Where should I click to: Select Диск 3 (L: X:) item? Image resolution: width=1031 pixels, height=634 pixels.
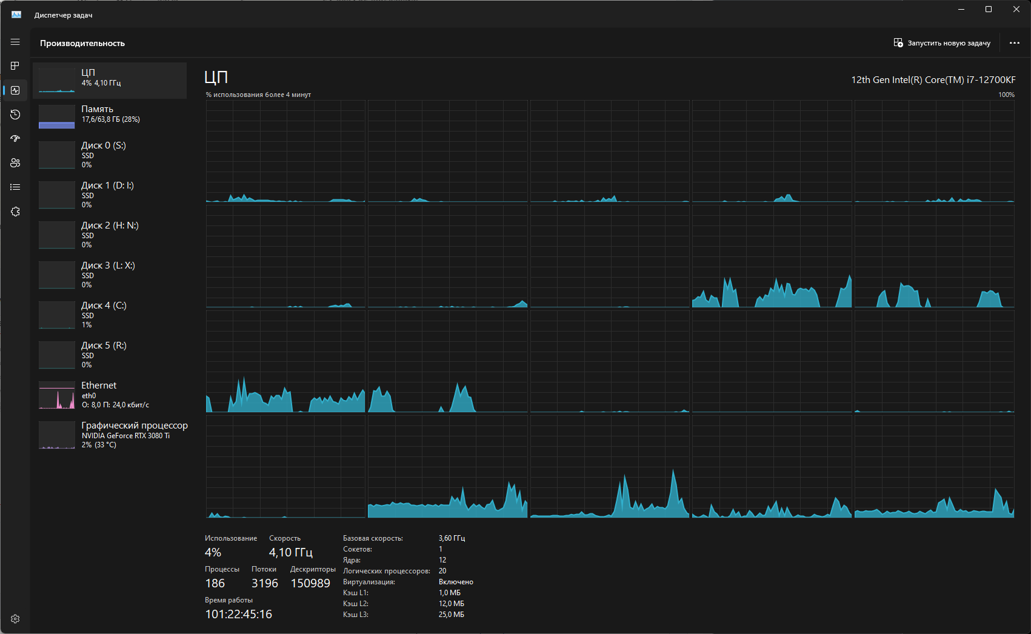point(110,275)
